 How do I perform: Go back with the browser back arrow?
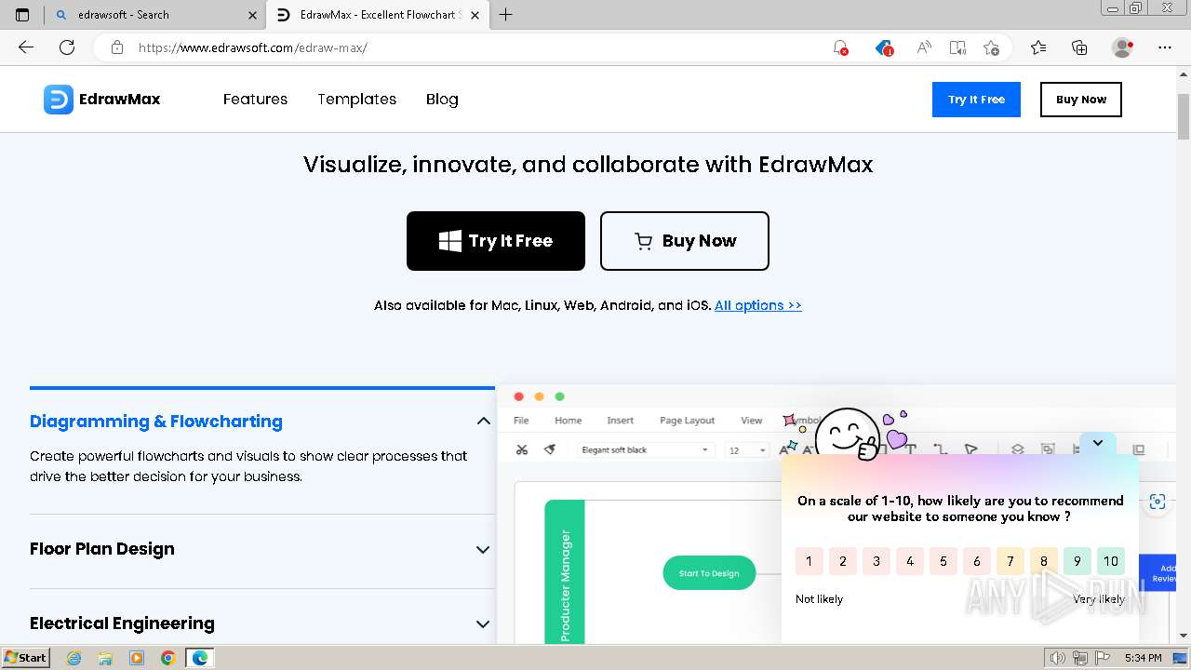[26, 47]
